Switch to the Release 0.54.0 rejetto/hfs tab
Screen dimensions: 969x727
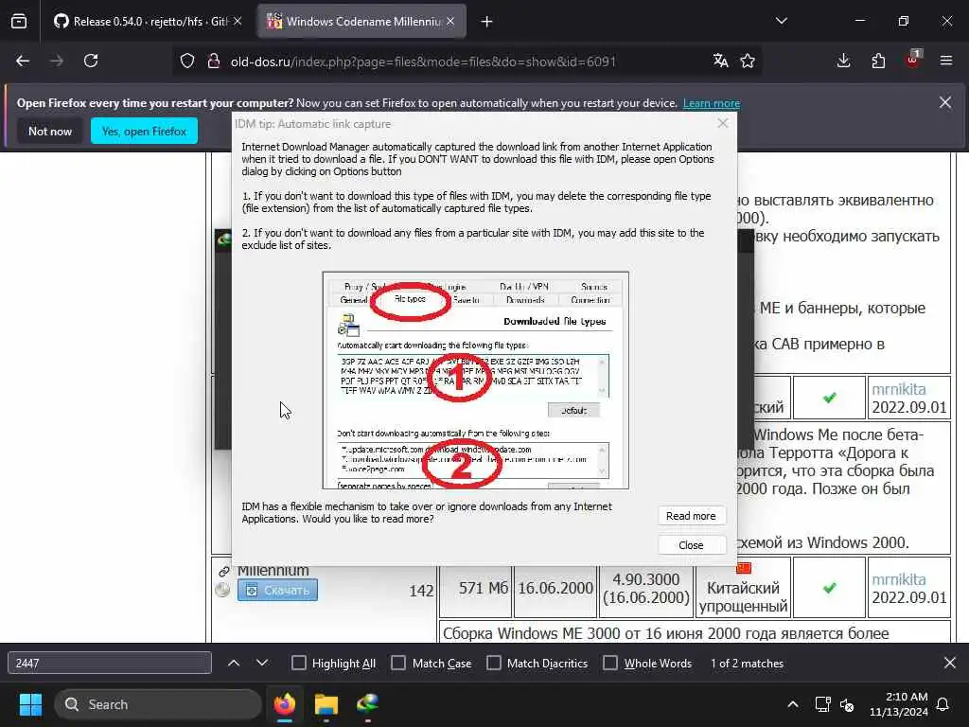coord(147,22)
